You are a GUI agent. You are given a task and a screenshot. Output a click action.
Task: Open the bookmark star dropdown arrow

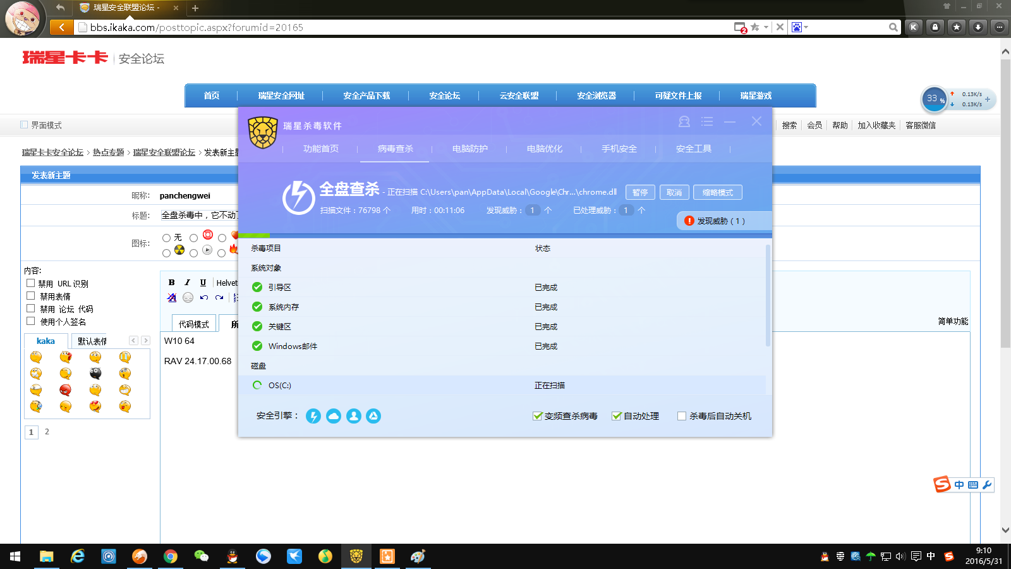pyautogui.click(x=766, y=27)
